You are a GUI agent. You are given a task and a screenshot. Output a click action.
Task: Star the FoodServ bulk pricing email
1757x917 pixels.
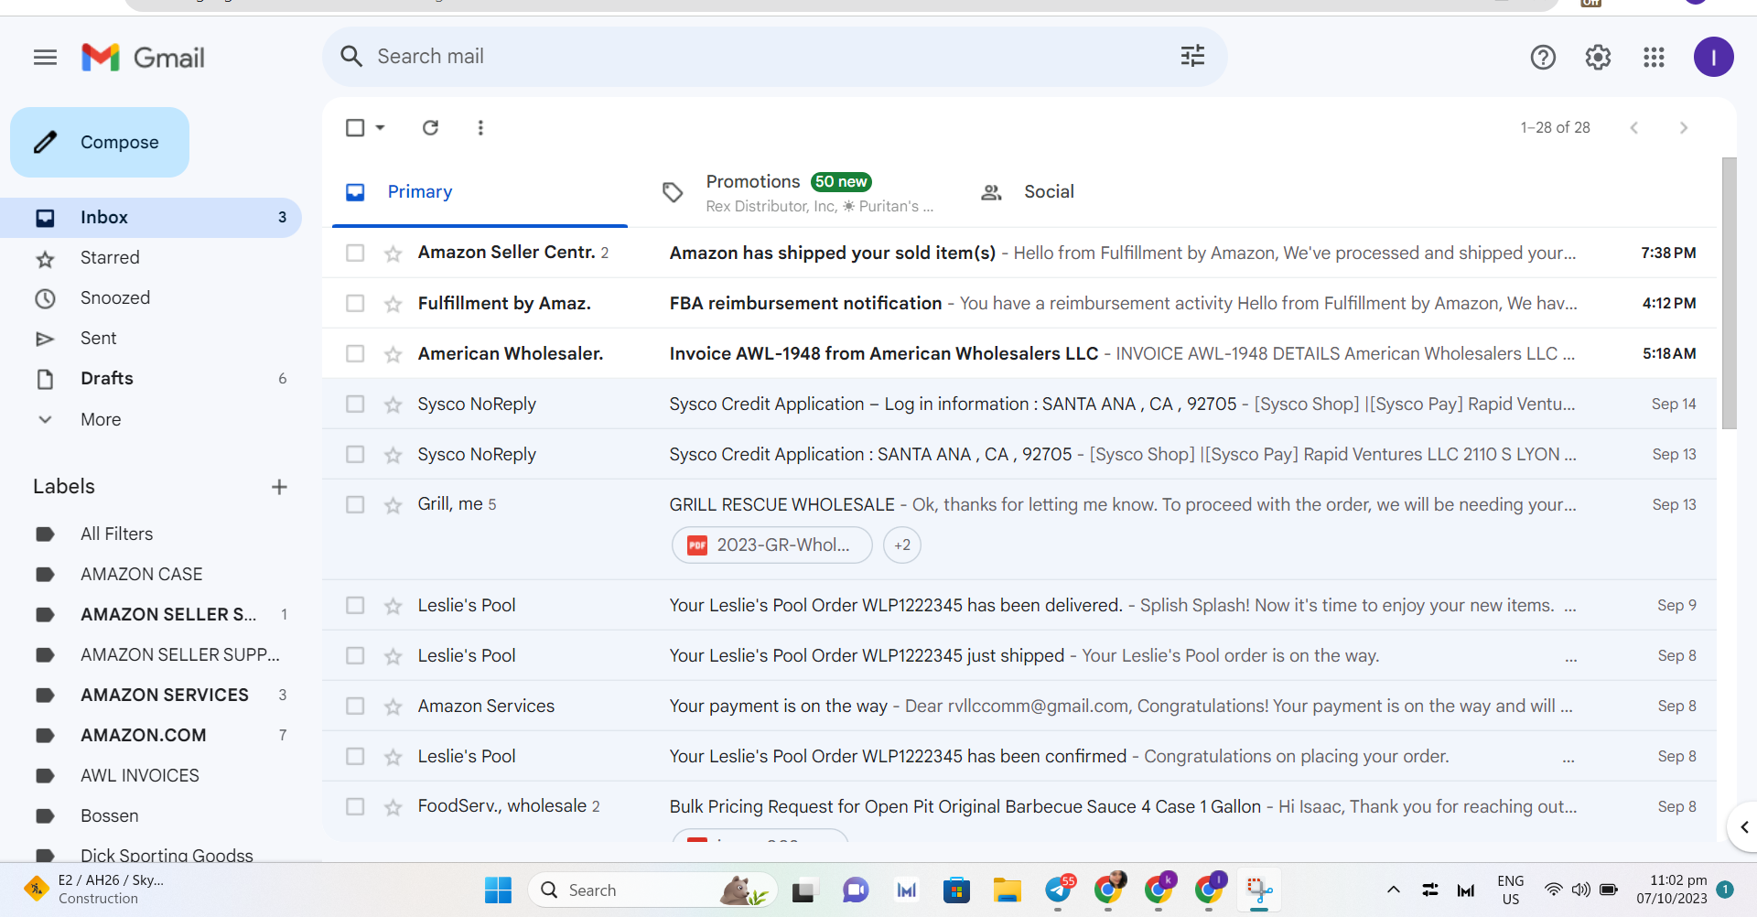pyautogui.click(x=393, y=807)
